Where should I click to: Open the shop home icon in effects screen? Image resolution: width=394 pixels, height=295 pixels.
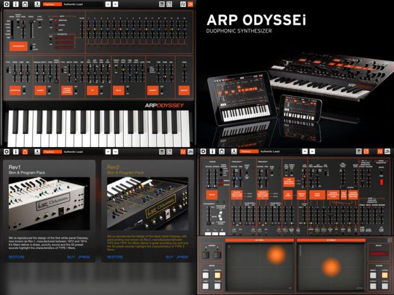point(25,4)
